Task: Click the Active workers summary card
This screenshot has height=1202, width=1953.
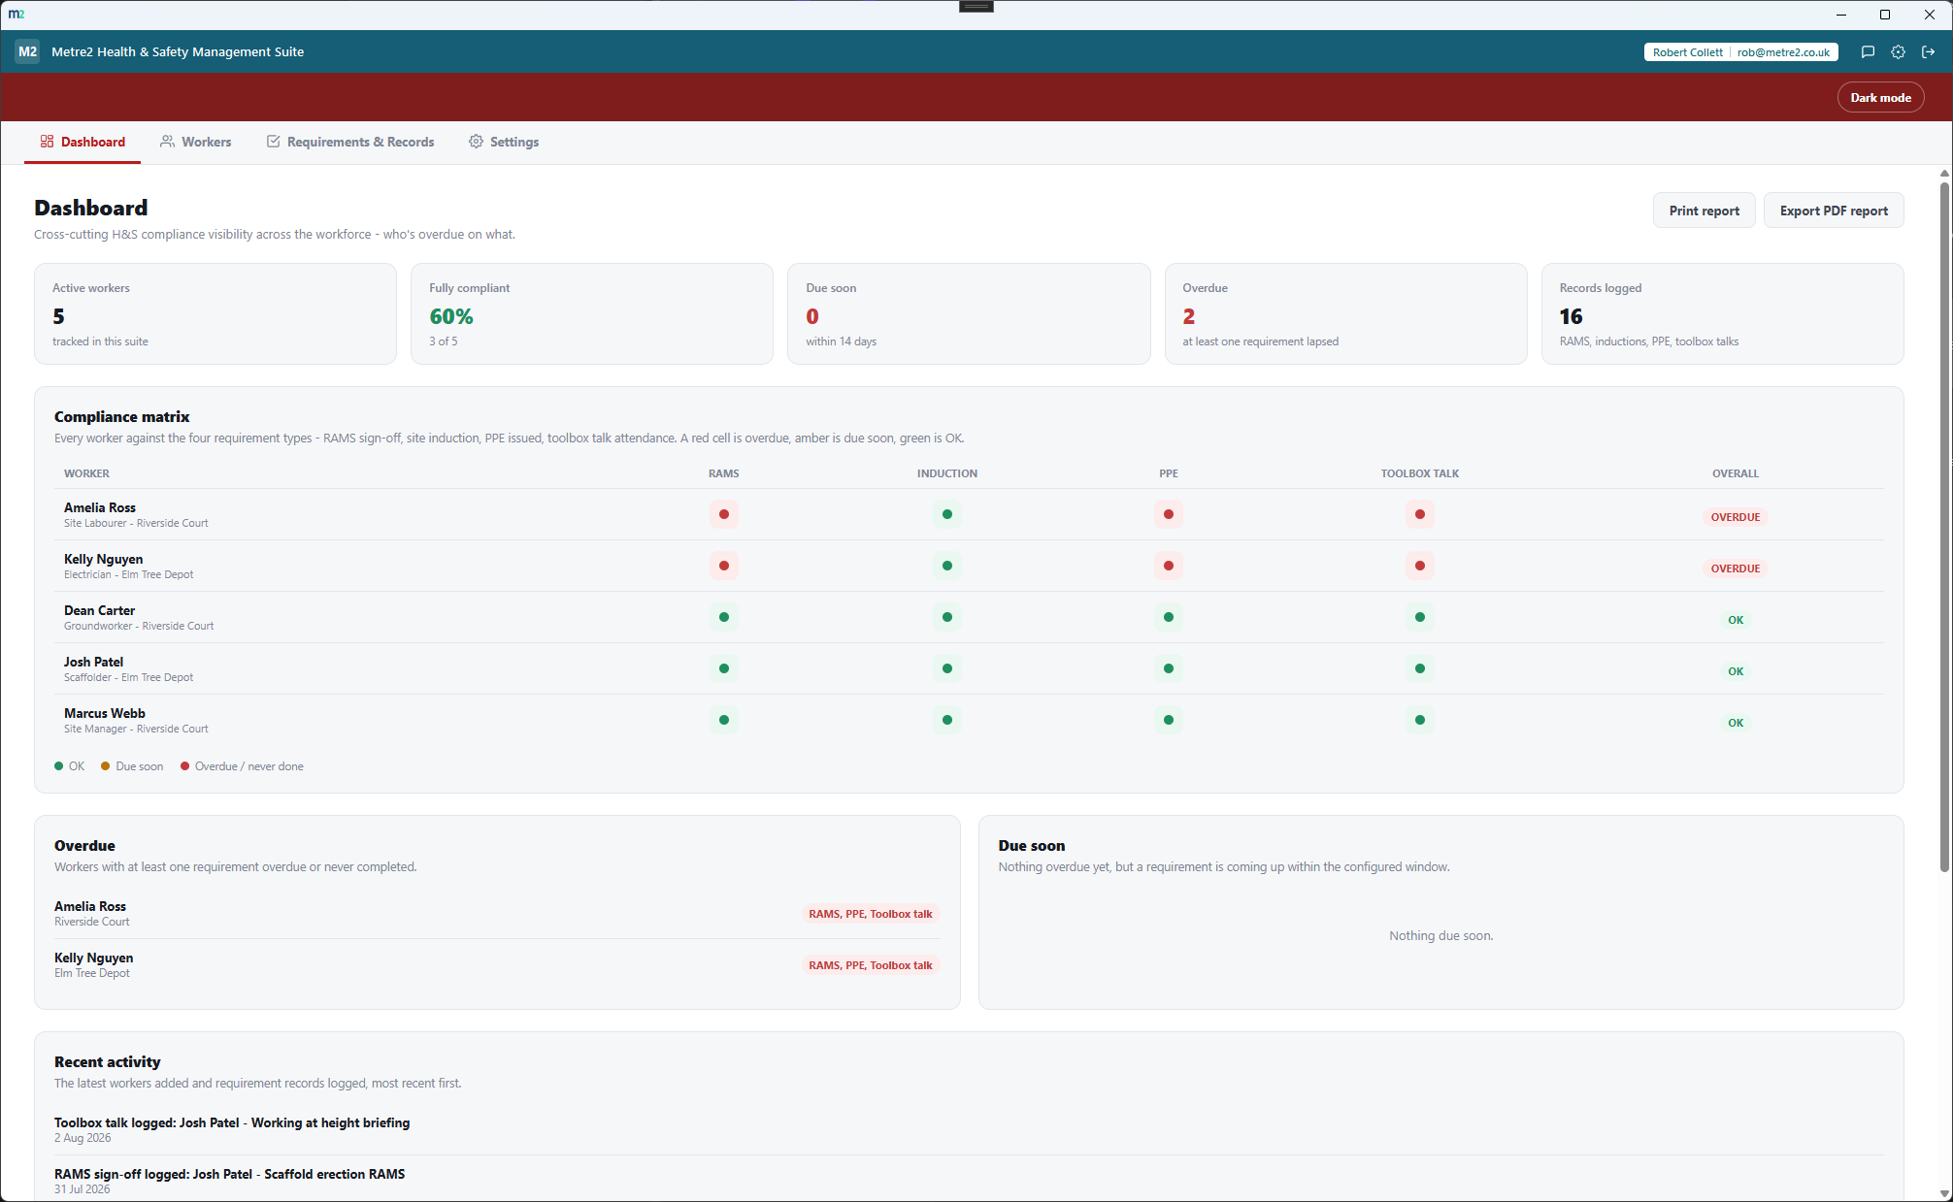Action: pos(215,313)
